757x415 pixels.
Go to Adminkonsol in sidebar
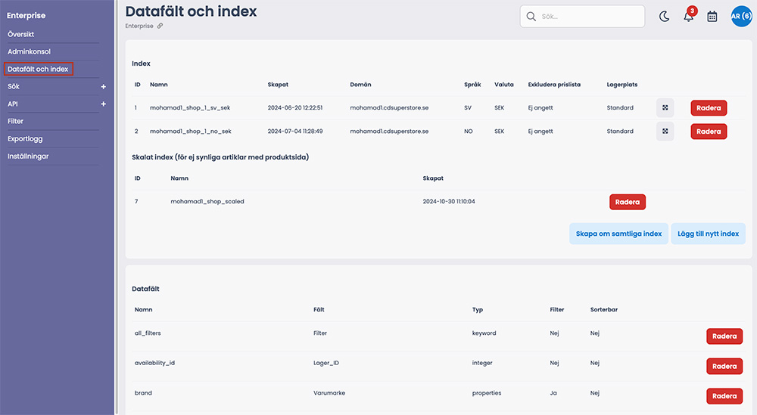point(29,51)
